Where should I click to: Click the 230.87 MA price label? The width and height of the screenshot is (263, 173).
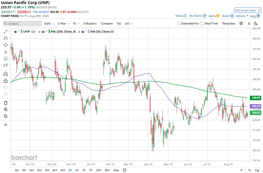pos(255,98)
